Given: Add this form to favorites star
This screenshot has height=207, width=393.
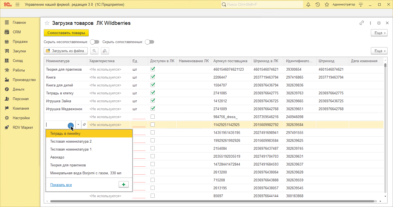Looking at the screenshot, I should tap(47, 23).
